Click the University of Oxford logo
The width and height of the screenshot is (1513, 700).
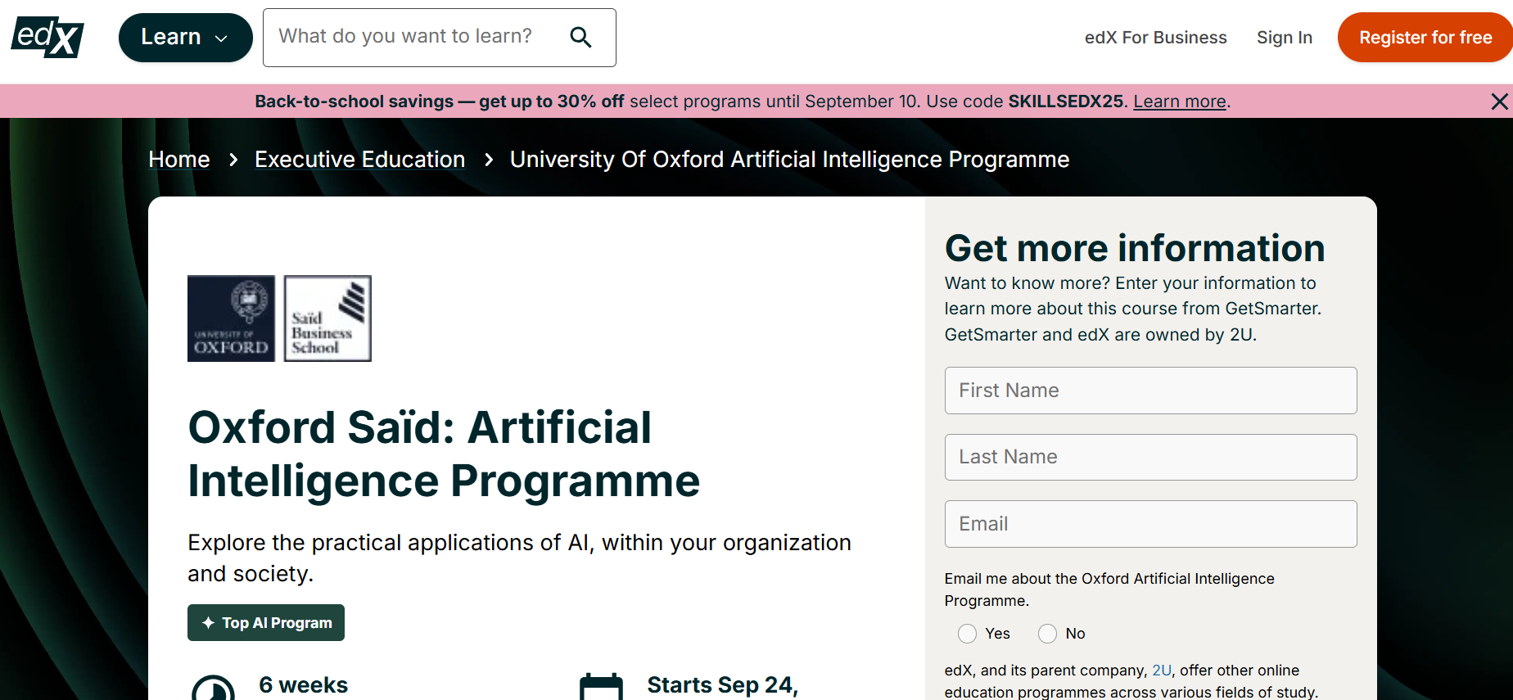pyautogui.click(x=231, y=318)
